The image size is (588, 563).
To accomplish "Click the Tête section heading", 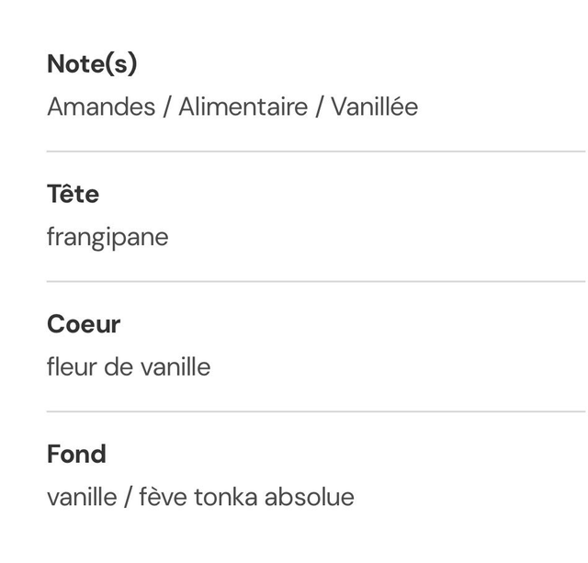I will tap(73, 195).
